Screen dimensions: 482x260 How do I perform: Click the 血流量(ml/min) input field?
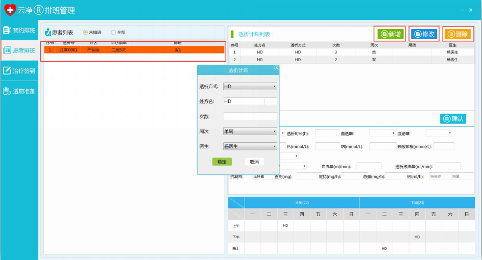(369, 166)
